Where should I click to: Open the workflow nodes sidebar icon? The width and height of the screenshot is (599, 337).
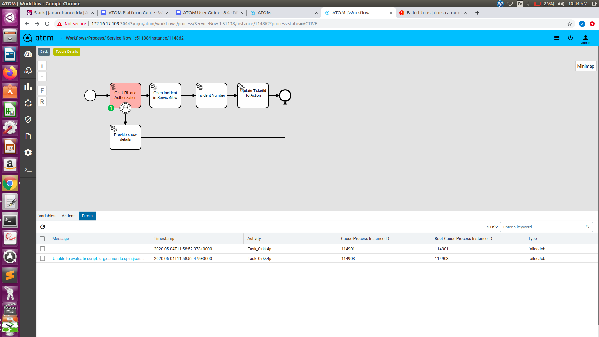click(28, 103)
